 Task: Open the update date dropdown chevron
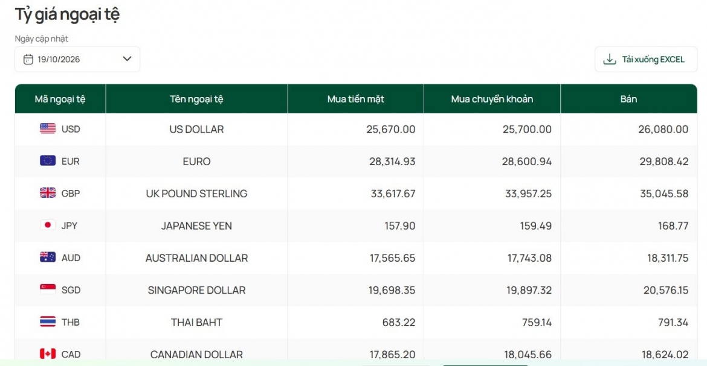tap(127, 59)
